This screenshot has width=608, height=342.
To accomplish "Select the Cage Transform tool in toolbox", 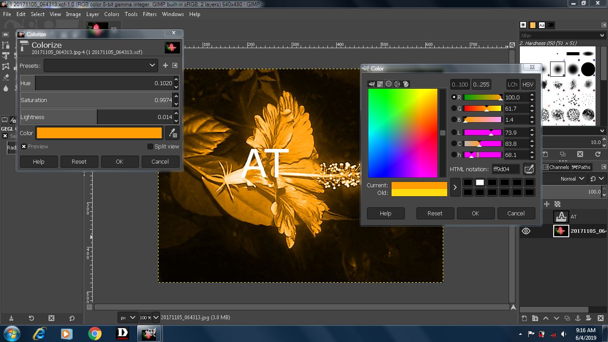I will pyautogui.click(x=6, y=66).
